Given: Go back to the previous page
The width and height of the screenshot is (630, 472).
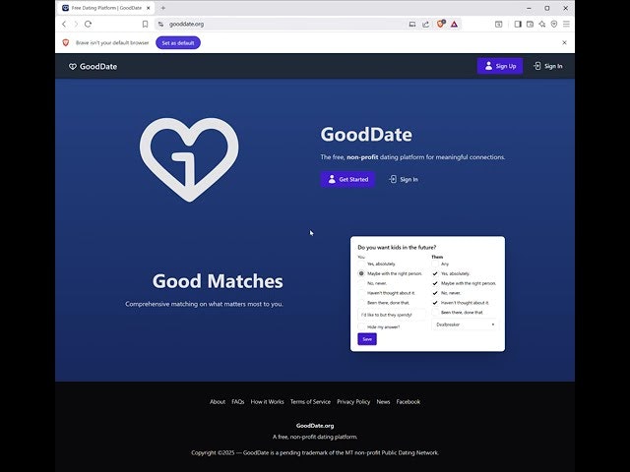Looking at the screenshot, I should tap(64, 24).
